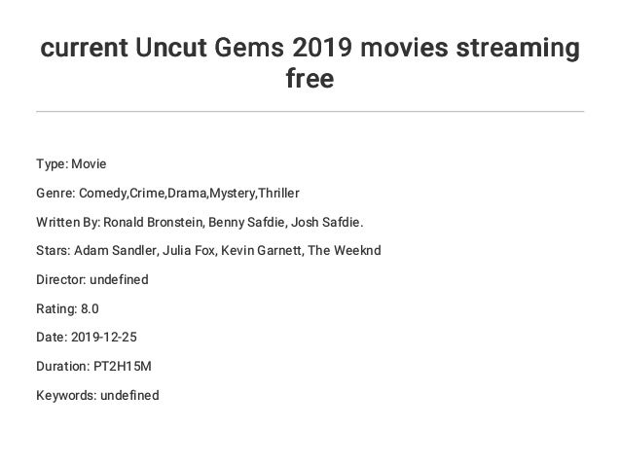Click the name Josh Safdie
621x466 pixels.
325,222
